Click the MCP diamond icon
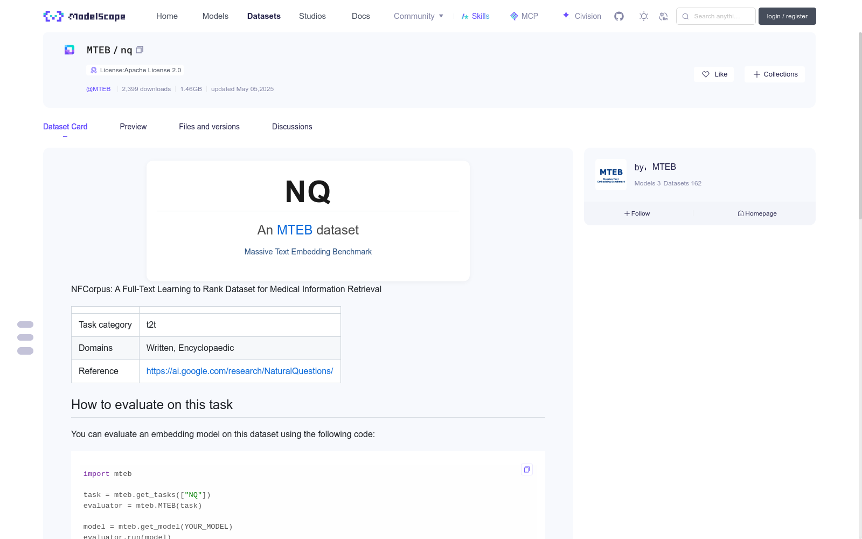 [514, 16]
